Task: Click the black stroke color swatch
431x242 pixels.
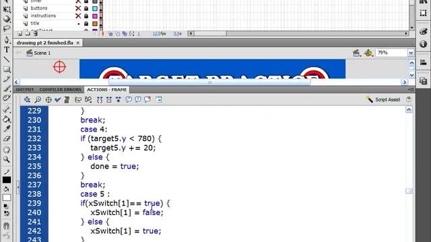Action: tap(7, 180)
